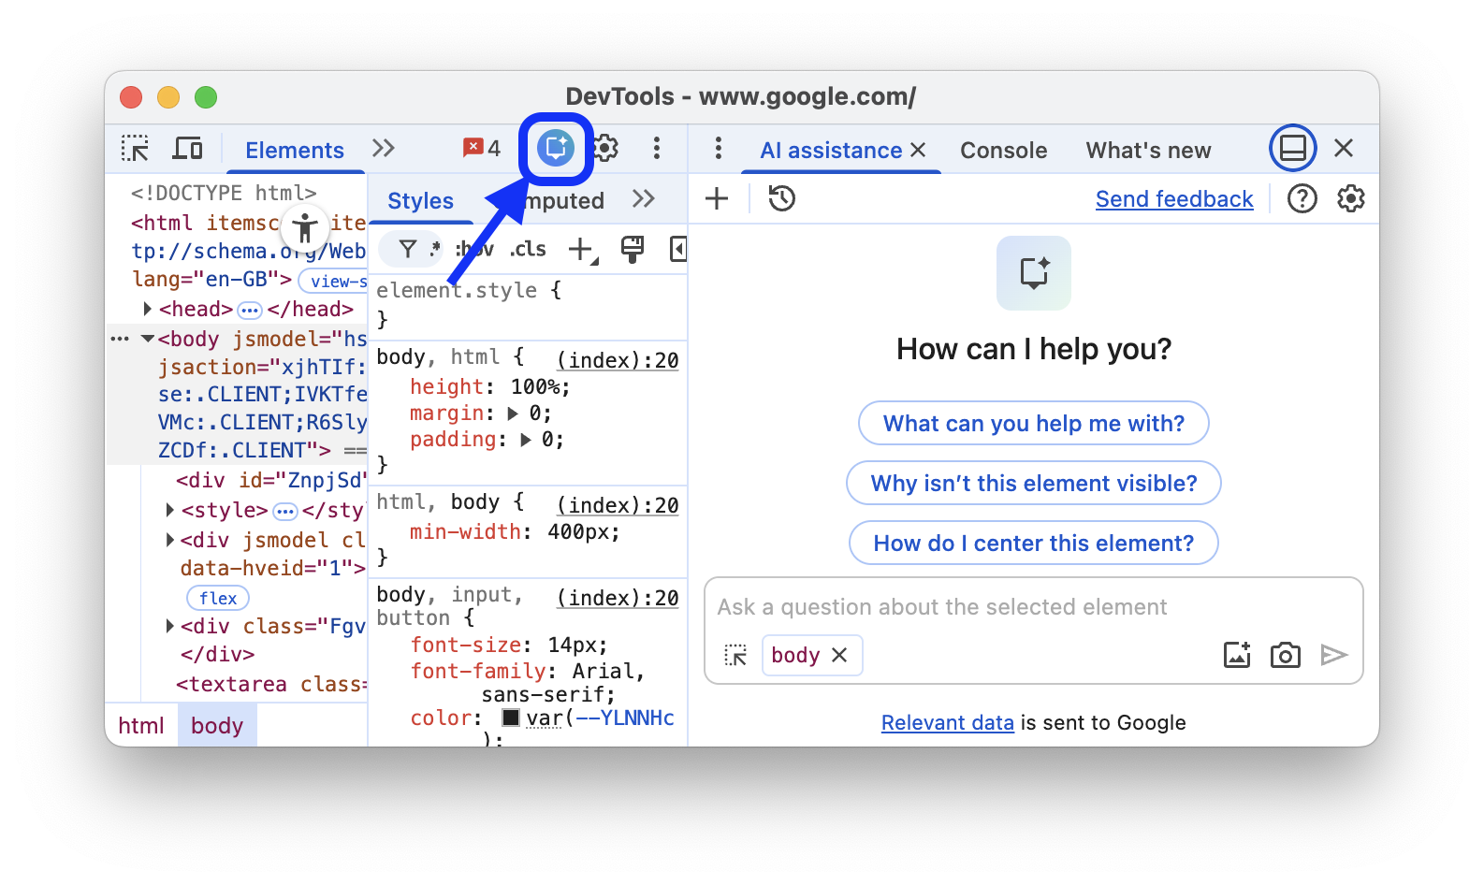Click the Send feedback link

pyautogui.click(x=1173, y=199)
